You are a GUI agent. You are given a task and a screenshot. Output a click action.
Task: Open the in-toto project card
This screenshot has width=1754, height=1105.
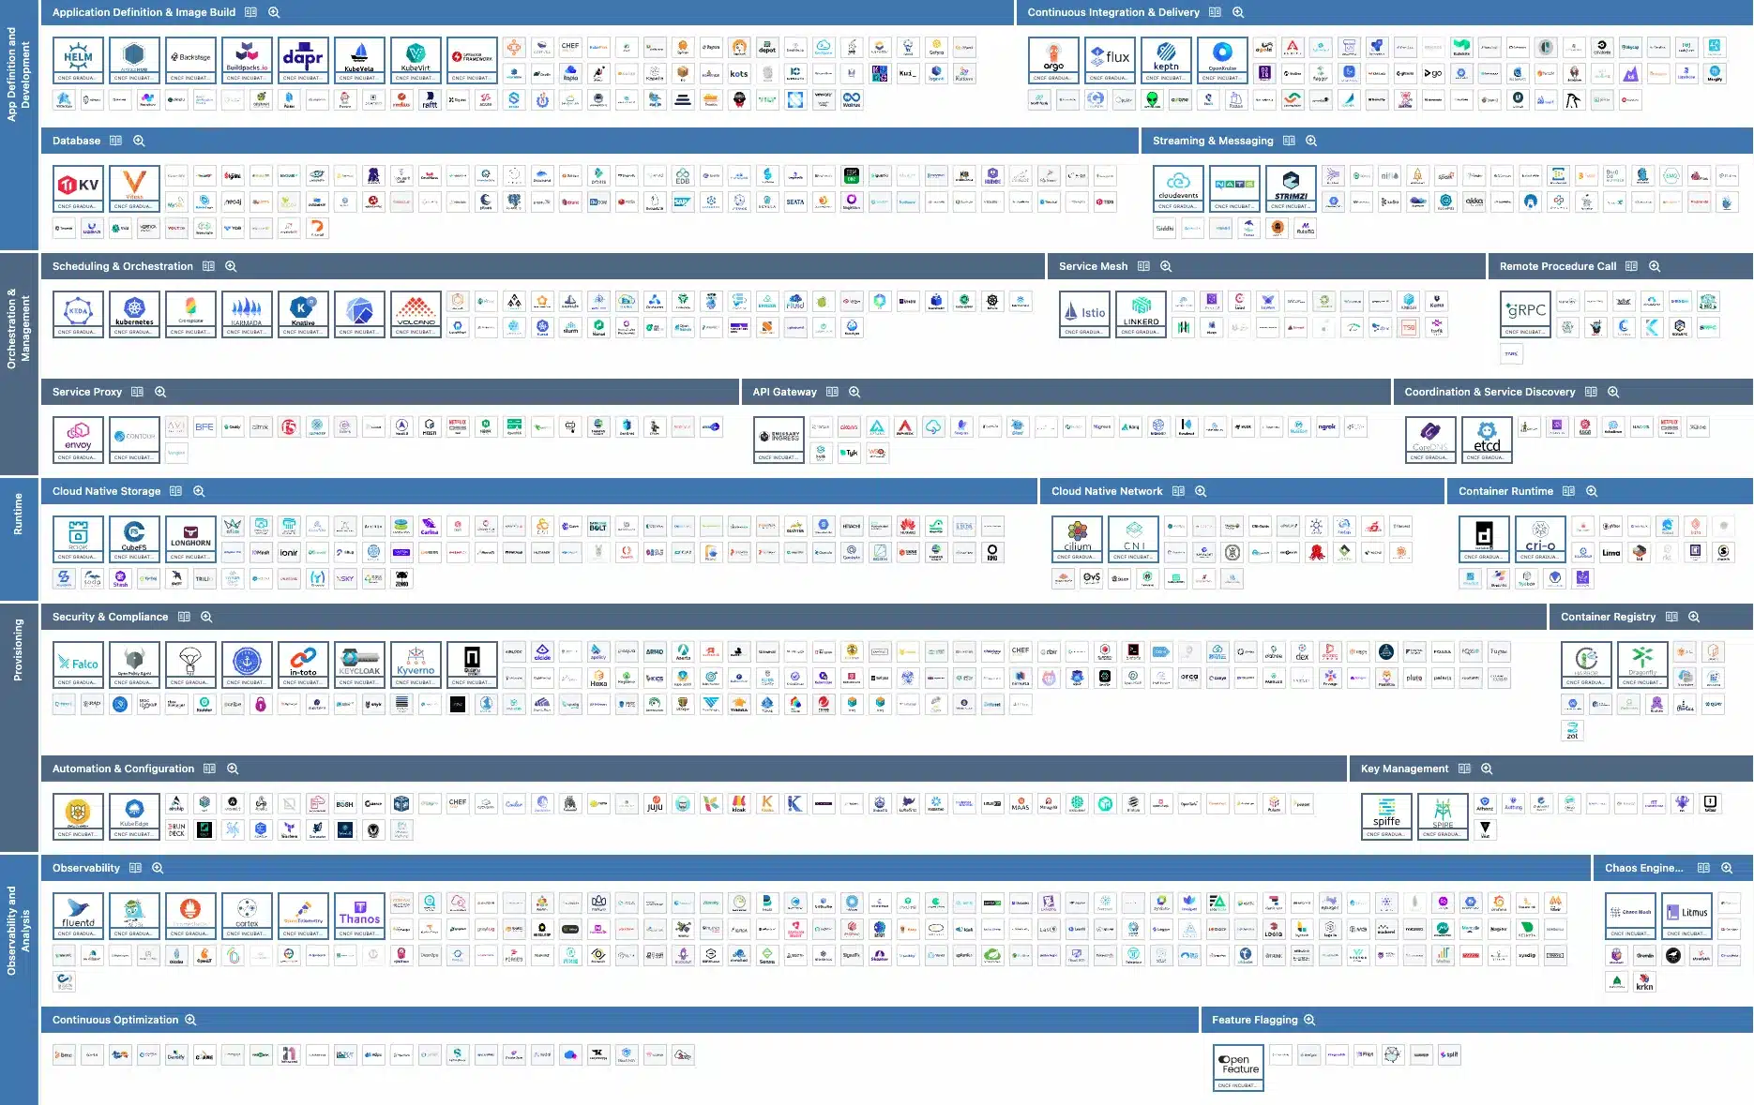click(303, 664)
